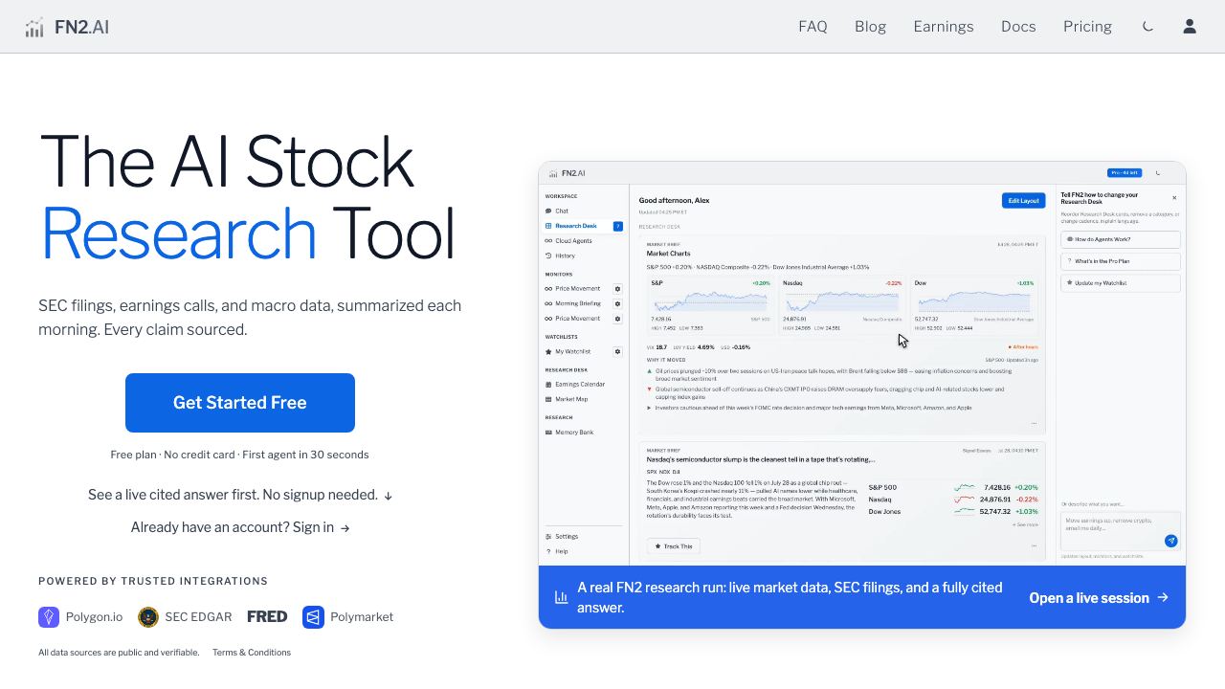The width and height of the screenshot is (1225, 689).
Task: Click the 'SEC filings, earnings calls, and macro data' tagline
Action: 250,318
